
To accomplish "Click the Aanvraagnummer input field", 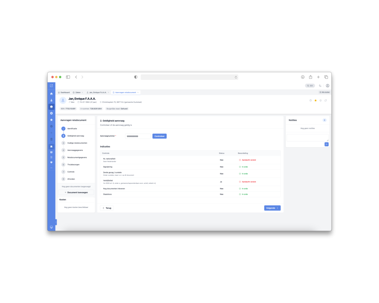I will [138, 136].
